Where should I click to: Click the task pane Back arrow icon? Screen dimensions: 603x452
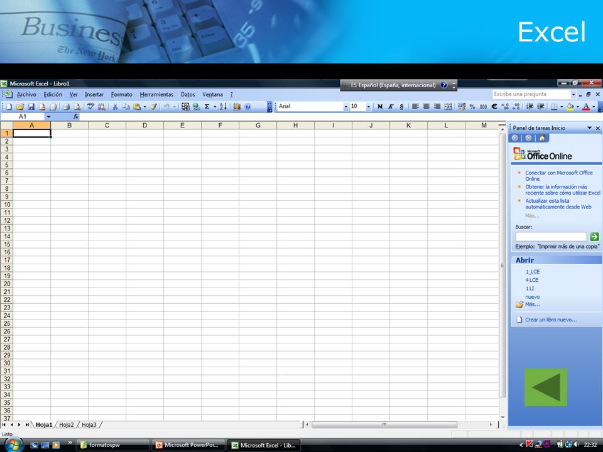(515, 138)
